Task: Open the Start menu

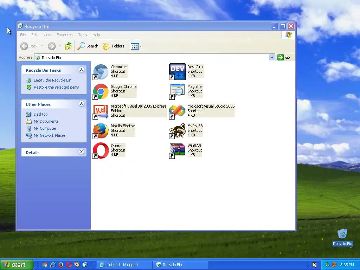Action: click(x=17, y=265)
